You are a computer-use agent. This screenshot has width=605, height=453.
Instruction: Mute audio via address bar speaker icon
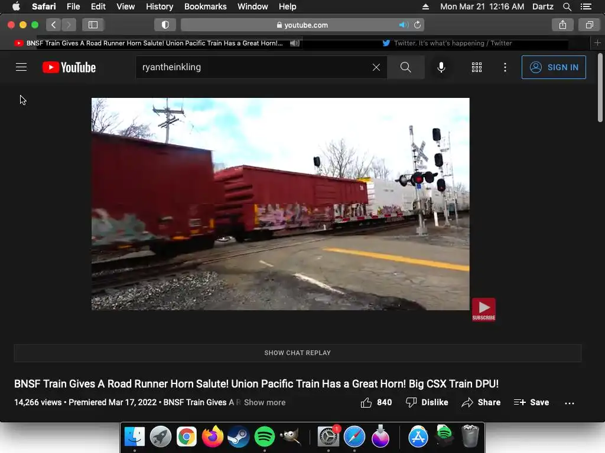click(x=404, y=25)
